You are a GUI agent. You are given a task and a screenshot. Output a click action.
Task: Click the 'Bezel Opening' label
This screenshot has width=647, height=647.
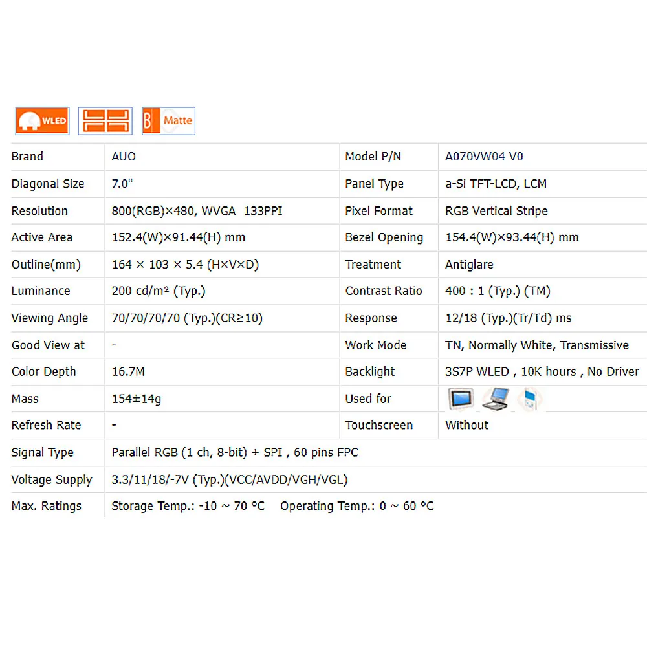tap(384, 237)
